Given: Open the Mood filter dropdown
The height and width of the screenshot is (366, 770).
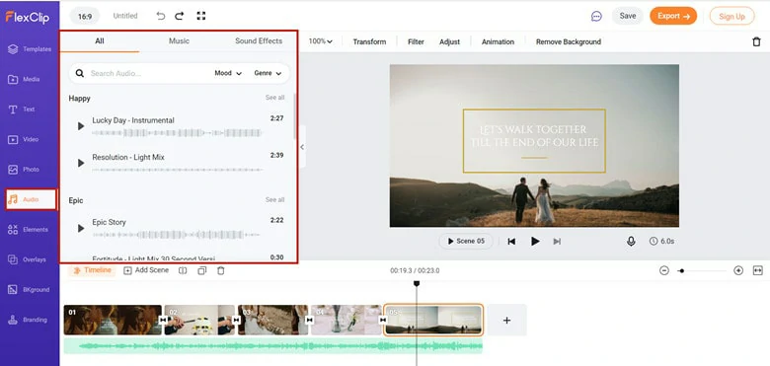Looking at the screenshot, I should point(228,73).
